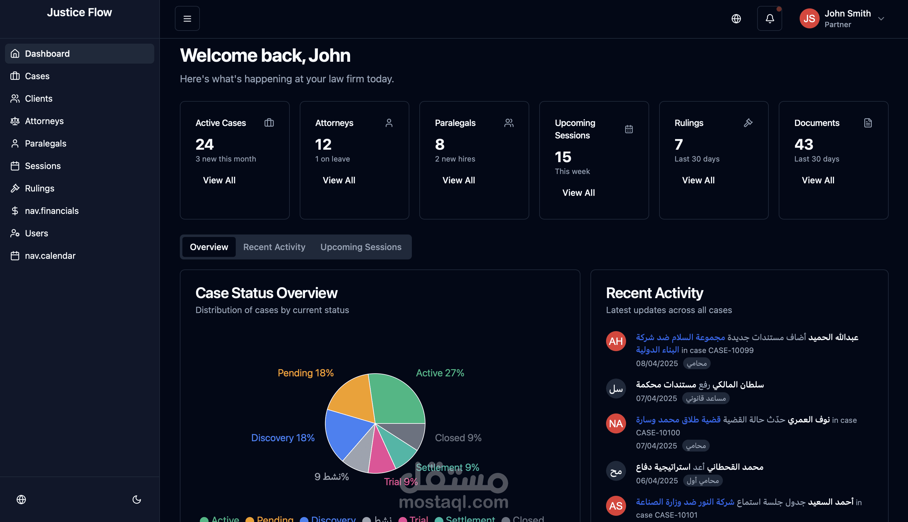Click the globe language icon in header

click(x=736, y=19)
